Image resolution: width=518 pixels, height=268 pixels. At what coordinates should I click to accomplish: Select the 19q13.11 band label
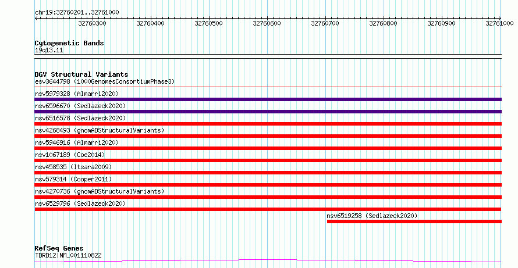(49, 51)
